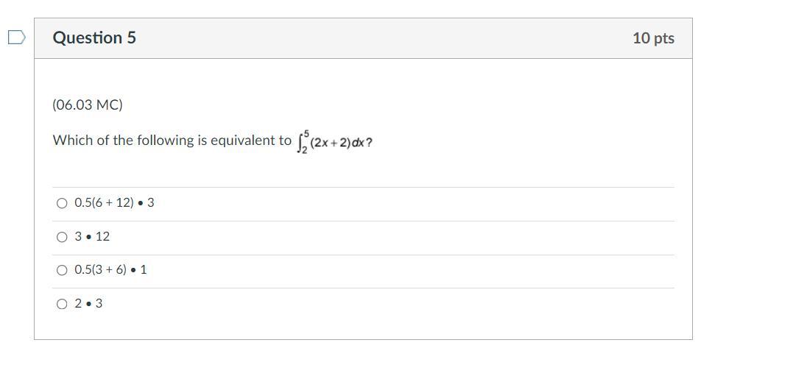Viewport: 796px width, 365px height.
Task: Click the answer label "0.5(3 + 6) • 1"
Action: tap(110, 270)
